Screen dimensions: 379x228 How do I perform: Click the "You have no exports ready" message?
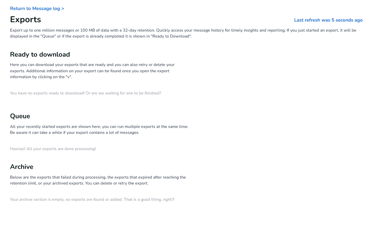pos(85,93)
